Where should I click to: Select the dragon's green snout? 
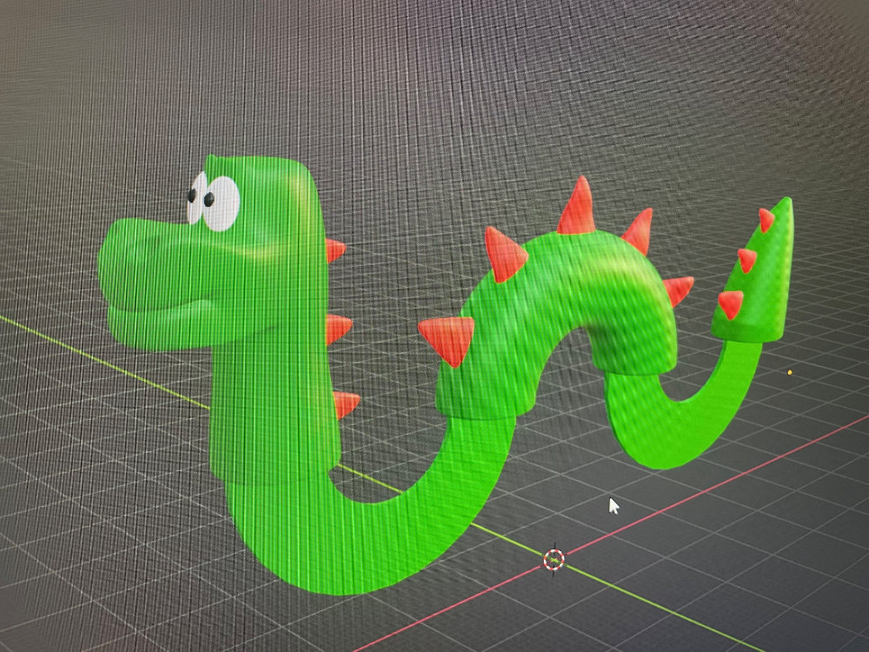coord(158,283)
